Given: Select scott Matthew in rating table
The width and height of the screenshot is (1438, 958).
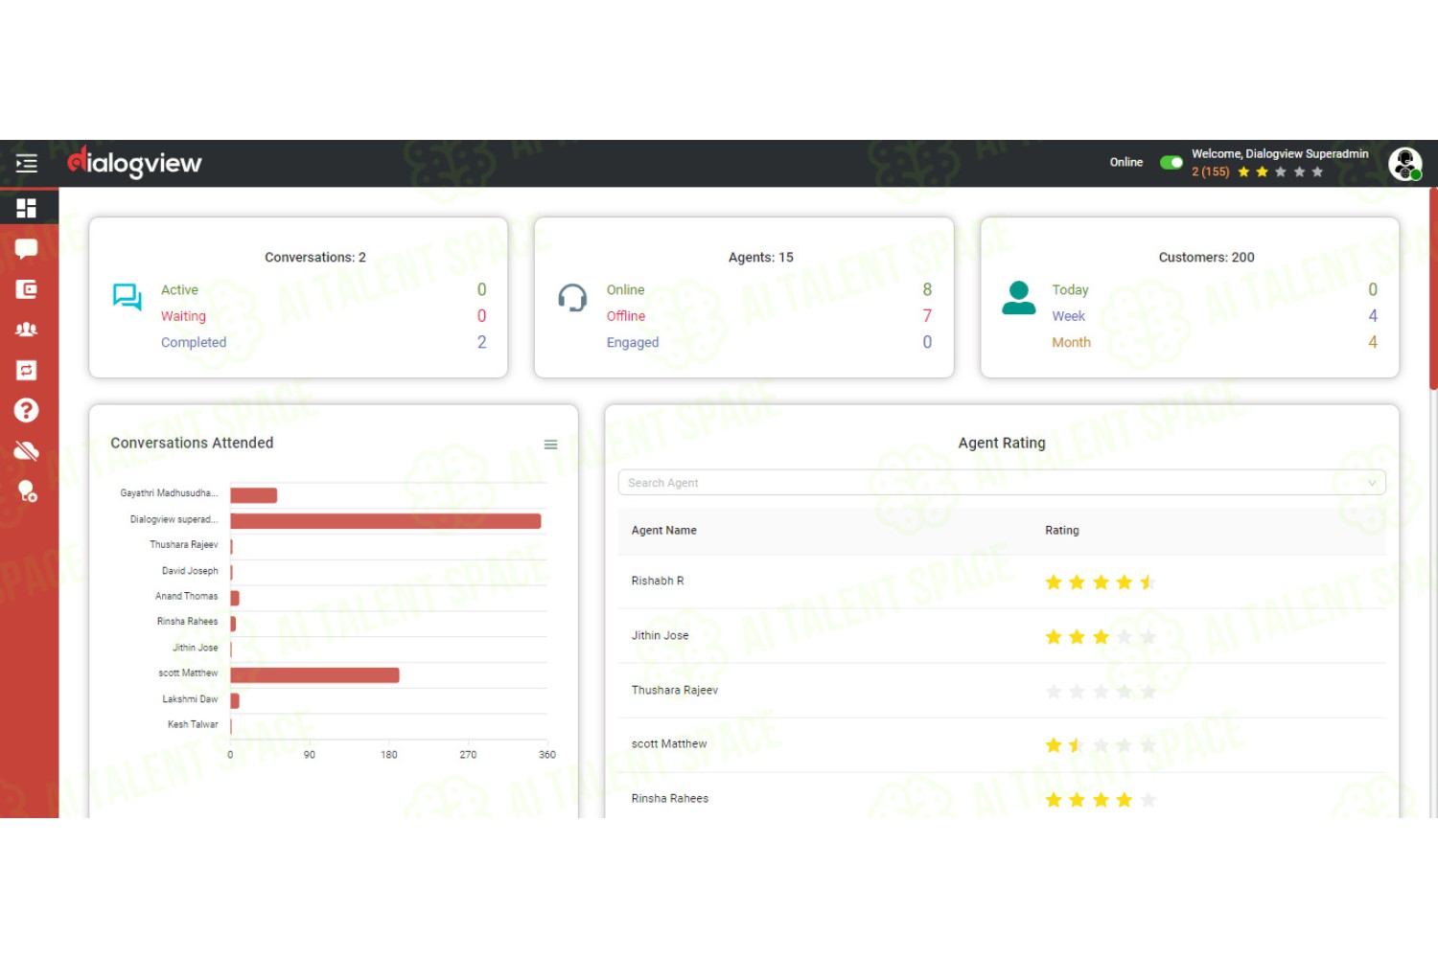Looking at the screenshot, I should click(x=668, y=744).
